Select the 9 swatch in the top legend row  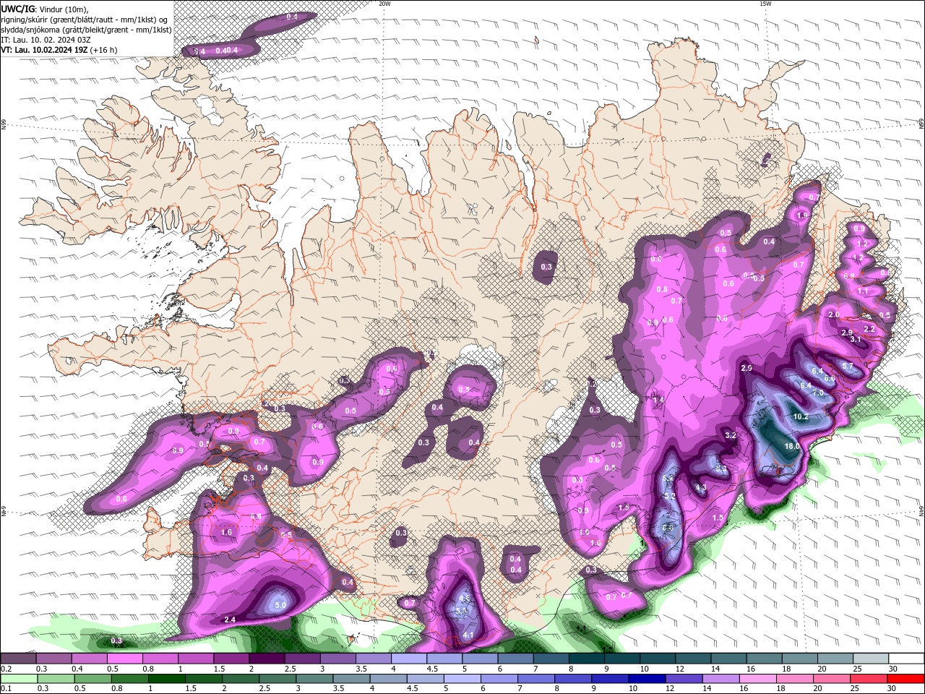[x=622, y=659]
